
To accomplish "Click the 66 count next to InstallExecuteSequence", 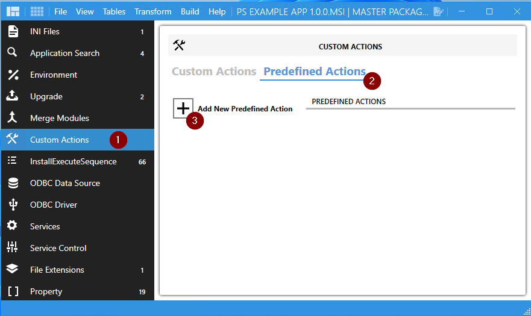I will coord(142,162).
